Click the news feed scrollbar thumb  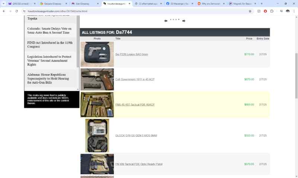pos(78,41)
